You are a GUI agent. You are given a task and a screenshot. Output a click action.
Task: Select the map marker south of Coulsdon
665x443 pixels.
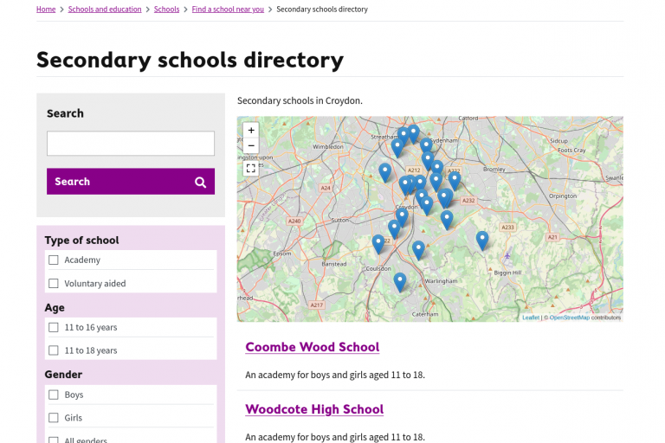click(399, 282)
